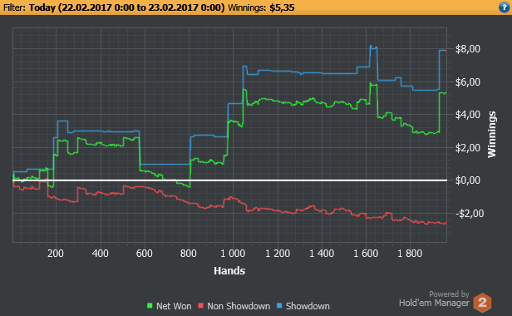Click the 1 000 hands axis label

[x=233, y=254]
